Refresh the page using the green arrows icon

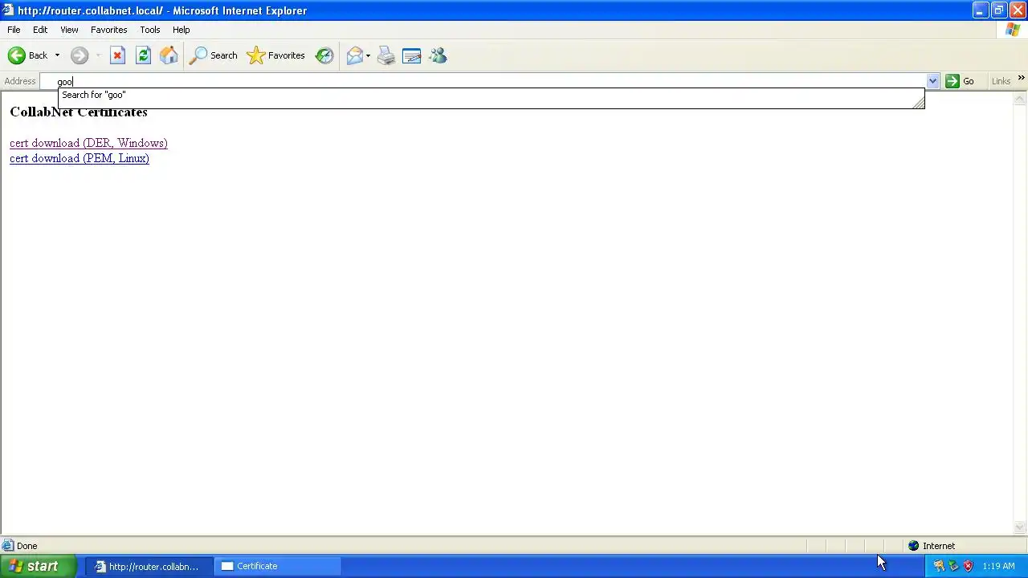(143, 55)
